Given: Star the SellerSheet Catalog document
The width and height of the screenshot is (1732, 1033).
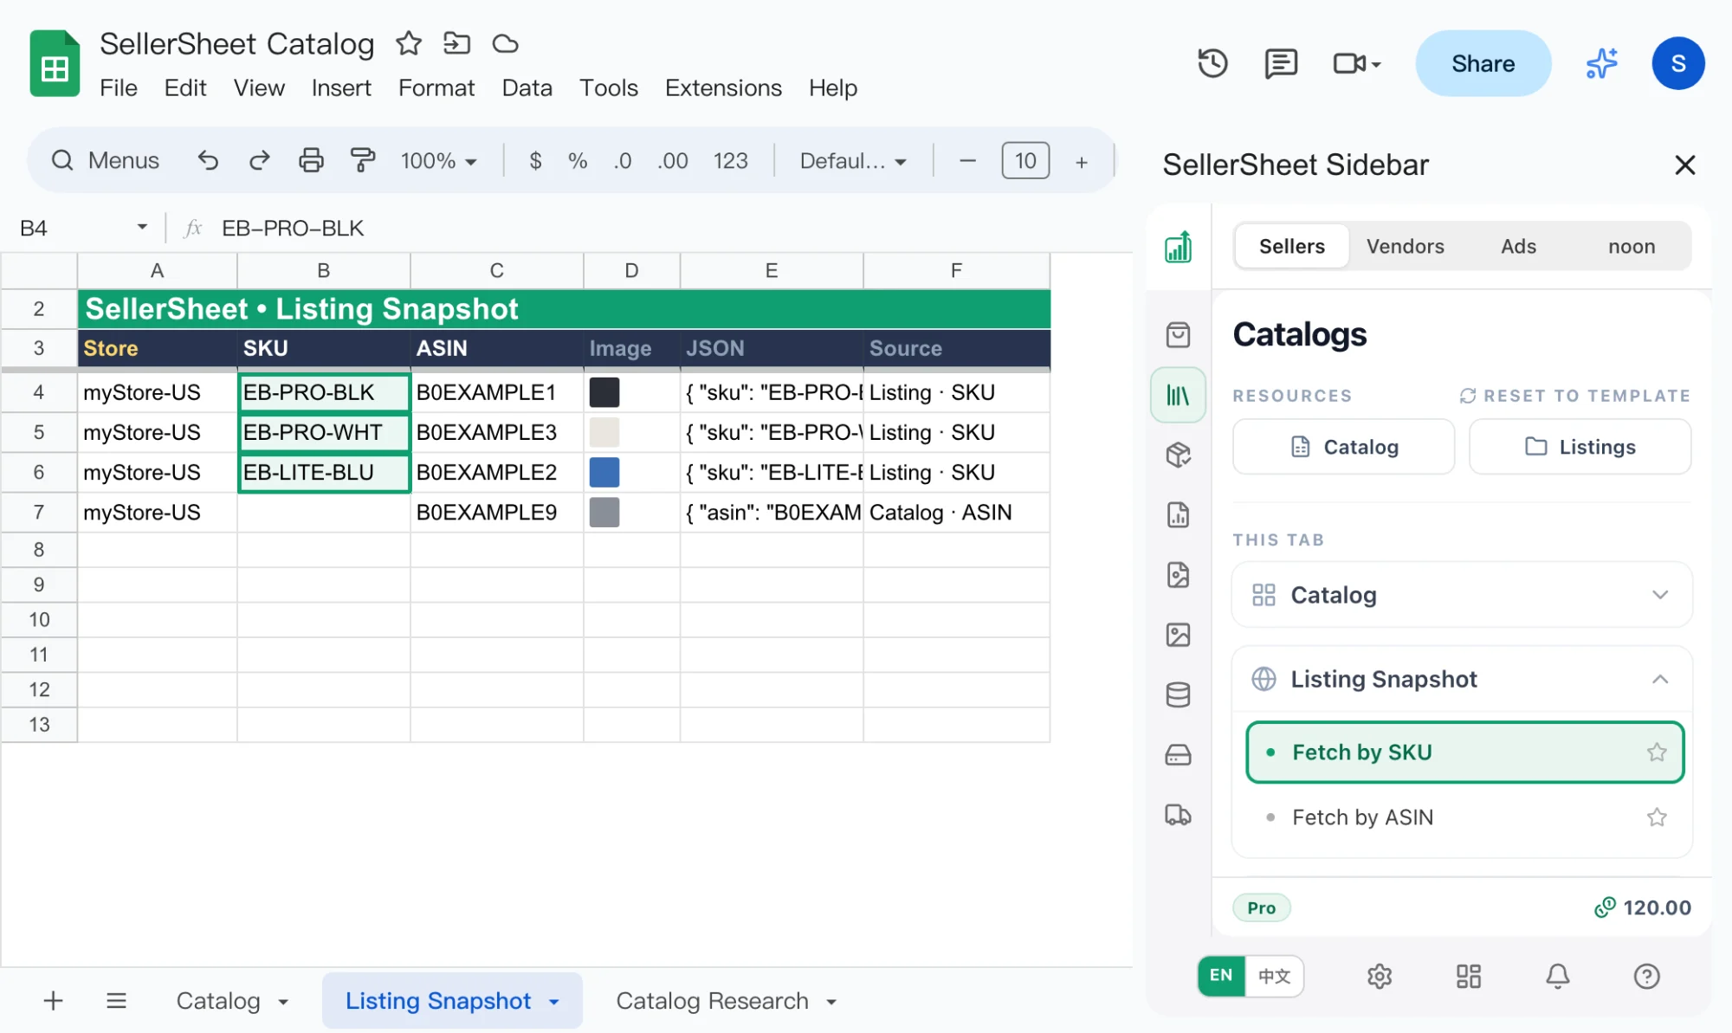Looking at the screenshot, I should (x=409, y=43).
